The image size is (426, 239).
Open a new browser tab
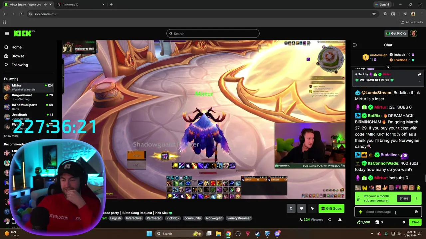pos(111,5)
